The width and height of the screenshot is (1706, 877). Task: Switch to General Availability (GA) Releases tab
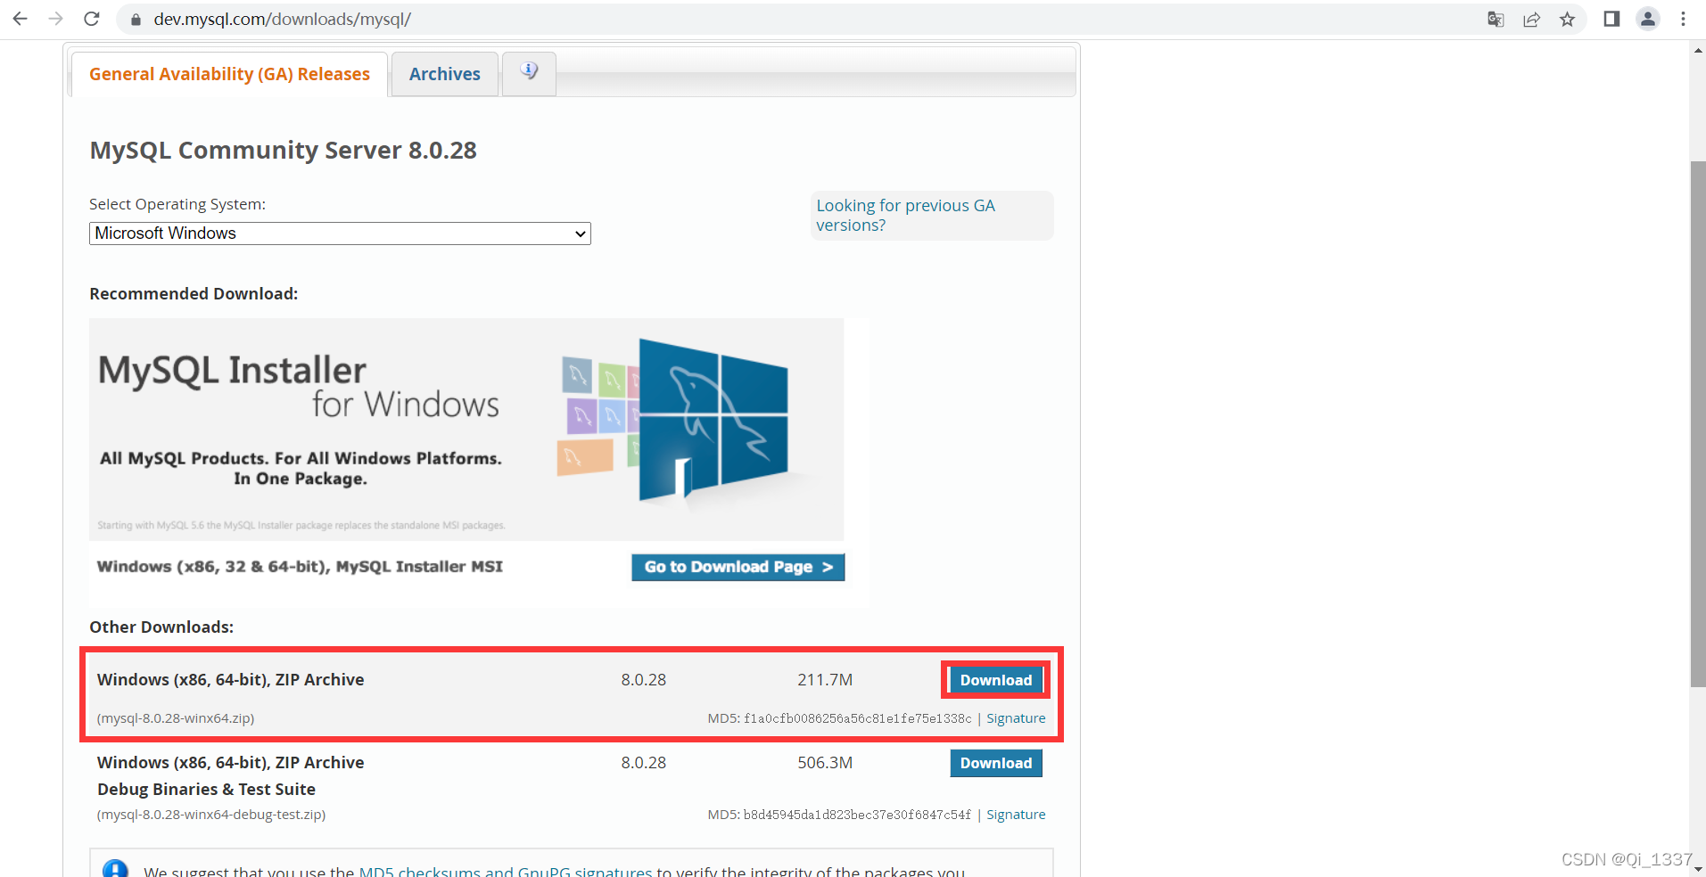tap(229, 74)
